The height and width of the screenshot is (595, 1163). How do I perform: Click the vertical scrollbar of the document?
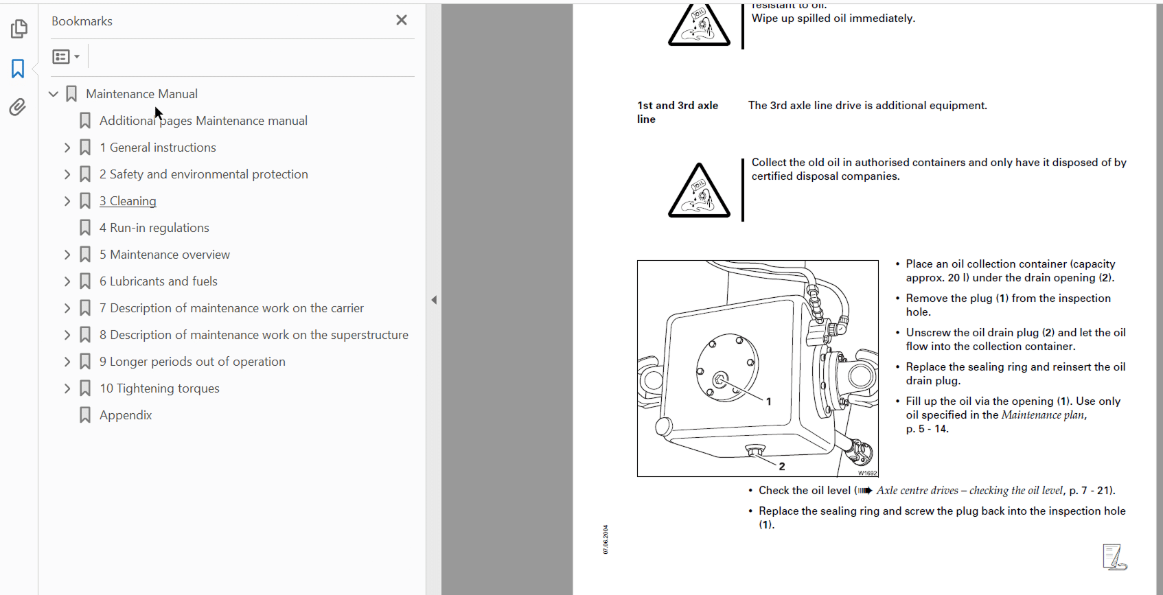[x=1160, y=299]
